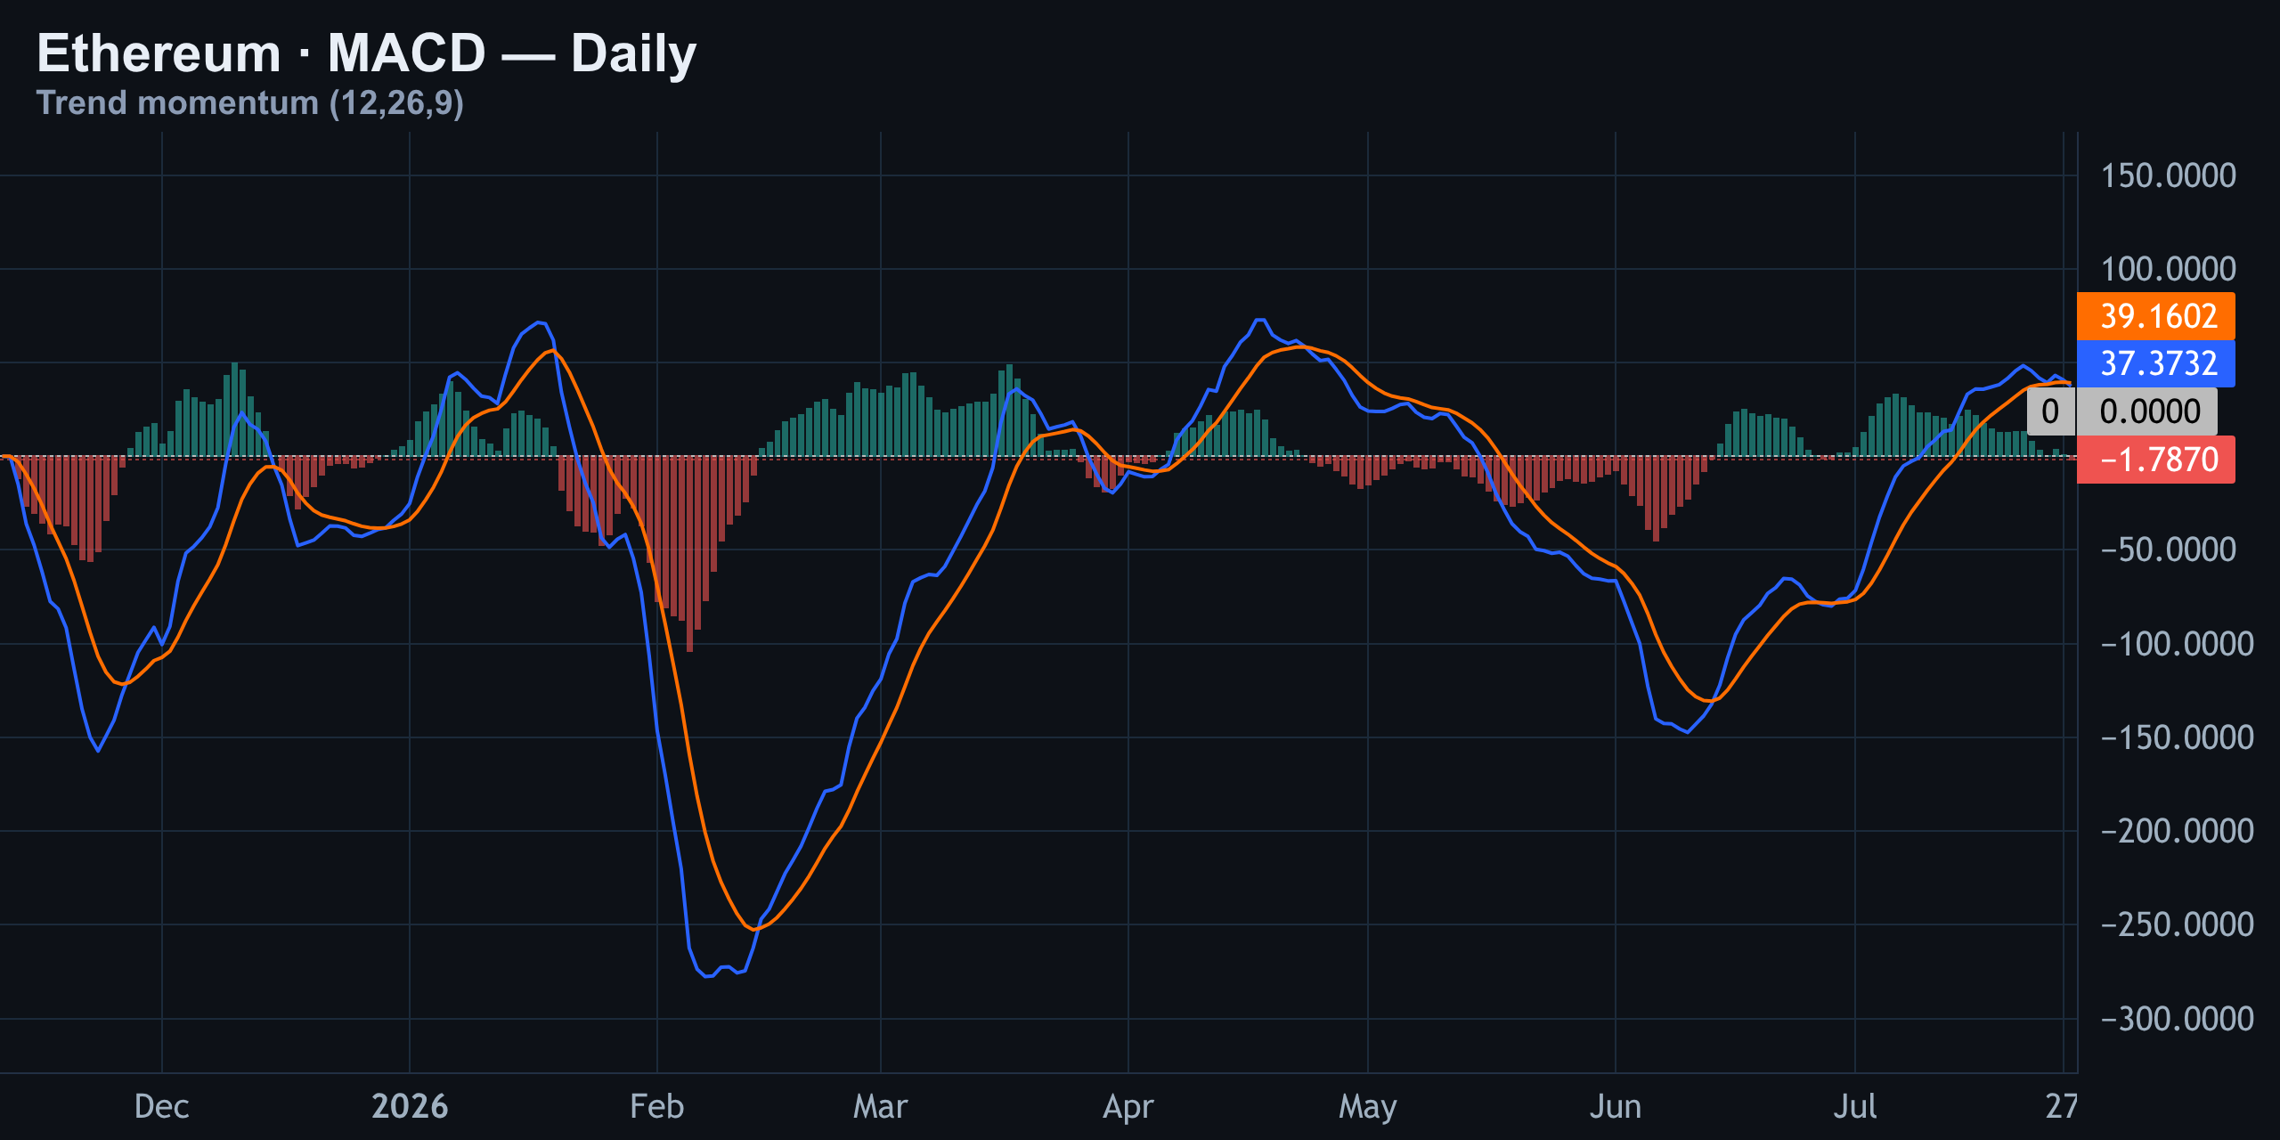Click the subtitle Trend momentum (12,26,9)
2280x1140 pixels.
(249, 103)
